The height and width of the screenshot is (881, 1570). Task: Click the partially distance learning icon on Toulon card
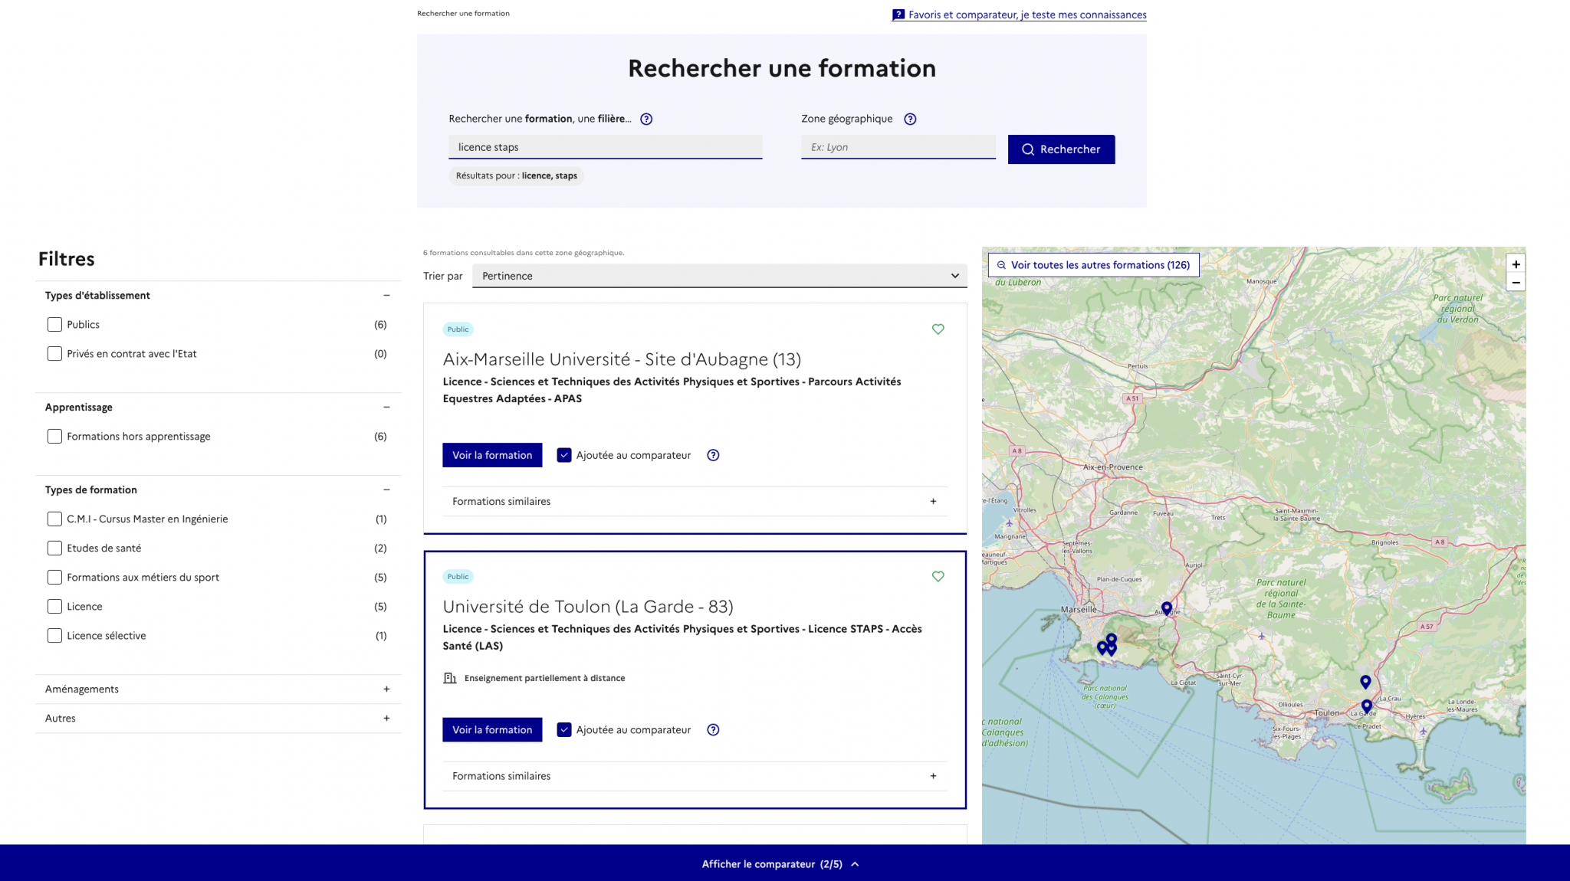[x=448, y=677]
